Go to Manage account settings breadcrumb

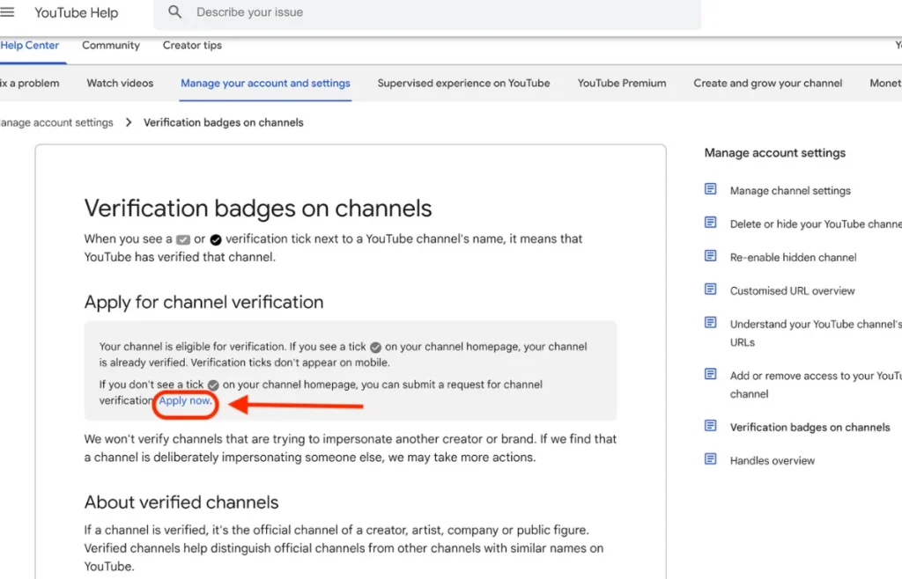[x=56, y=122]
